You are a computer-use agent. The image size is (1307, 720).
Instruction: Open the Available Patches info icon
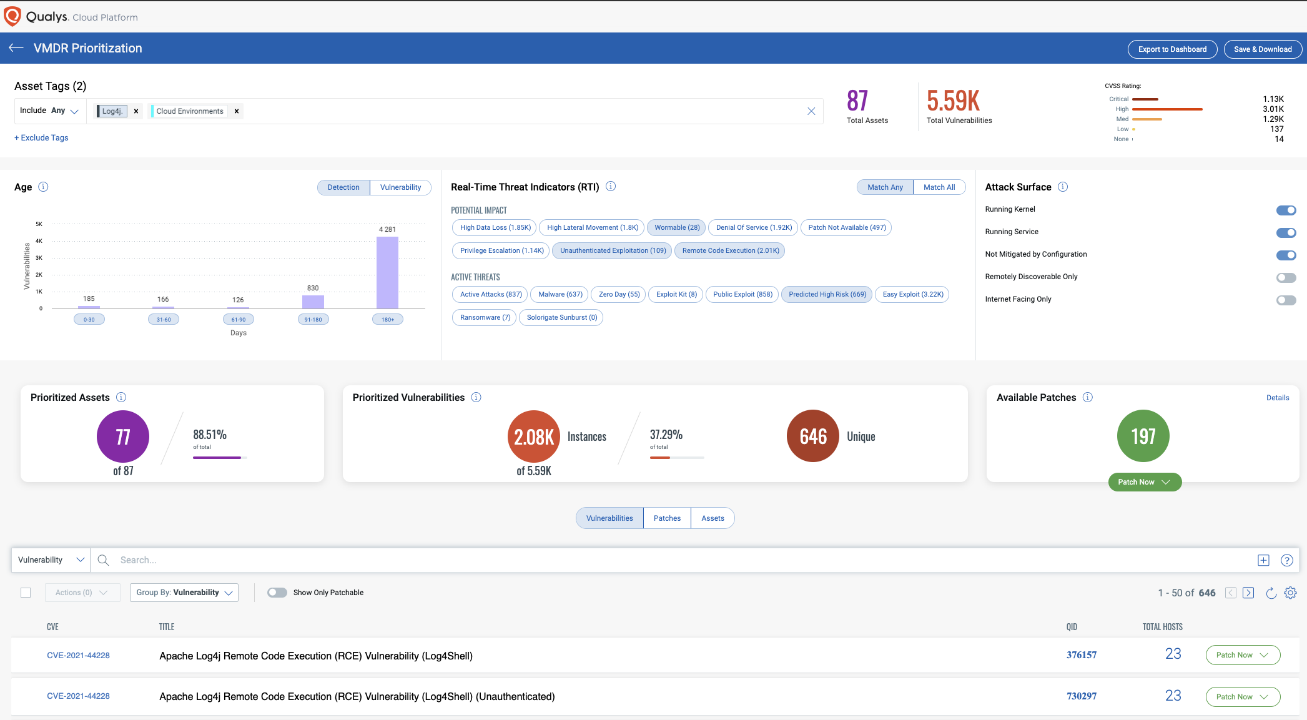tap(1088, 397)
